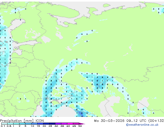
Task: Open the weatheronline.co.uk copyright link
Action: point(142,125)
